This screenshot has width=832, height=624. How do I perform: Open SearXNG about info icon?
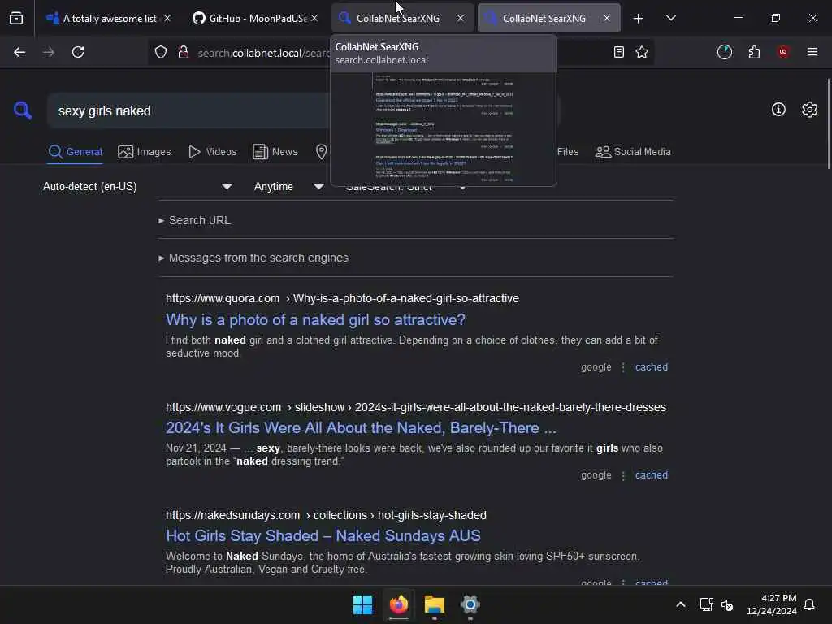[x=778, y=110]
